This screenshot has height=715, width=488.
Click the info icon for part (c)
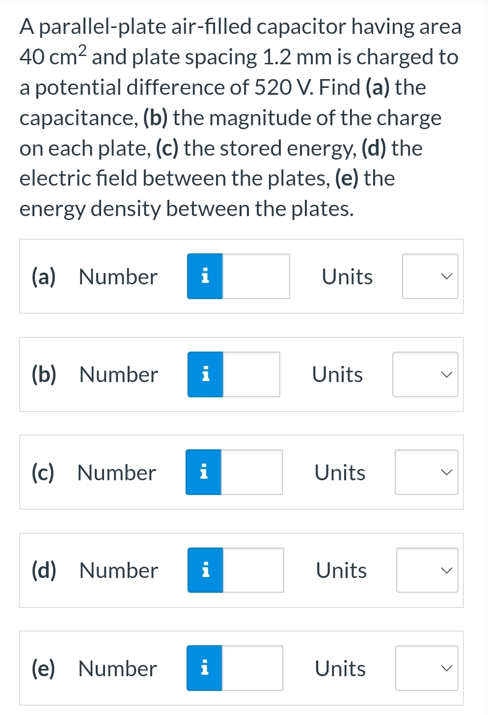click(204, 472)
